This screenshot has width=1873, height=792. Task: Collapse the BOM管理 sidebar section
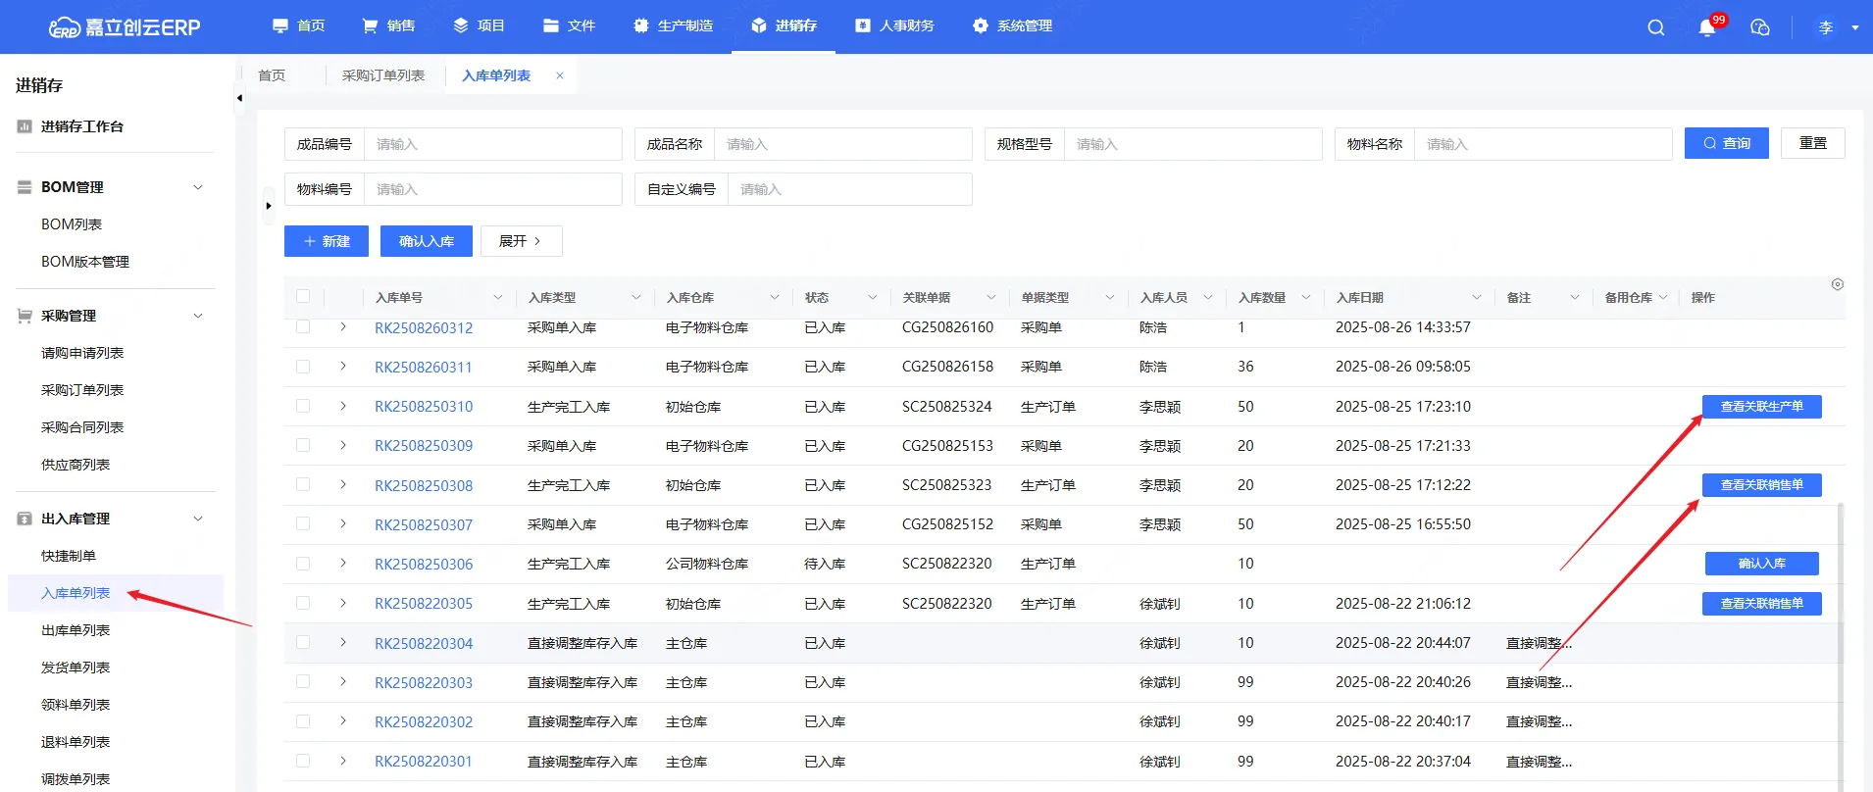point(198,187)
